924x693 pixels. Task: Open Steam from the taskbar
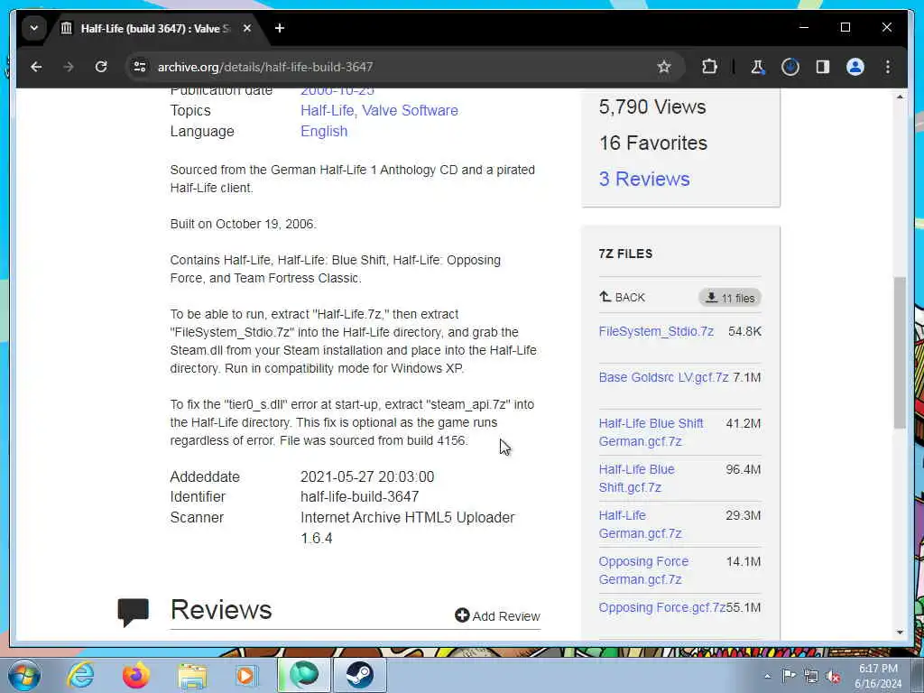(359, 675)
